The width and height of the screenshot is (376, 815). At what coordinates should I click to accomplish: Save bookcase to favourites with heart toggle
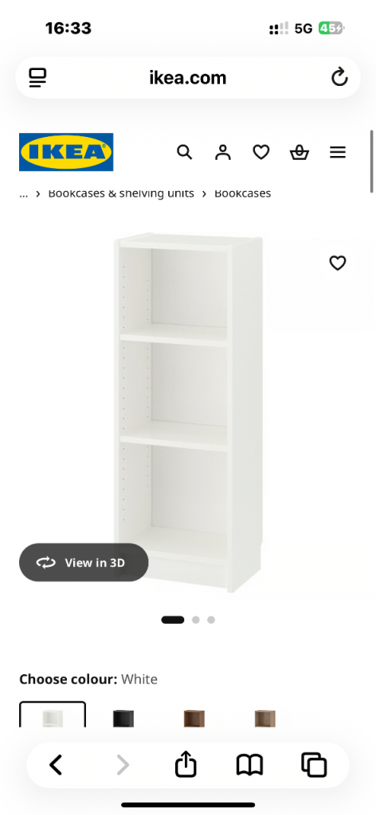pos(338,263)
